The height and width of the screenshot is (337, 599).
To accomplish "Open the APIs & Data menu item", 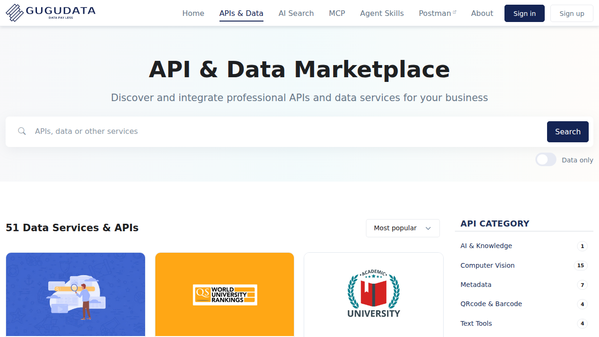I will click(x=241, y=13).
